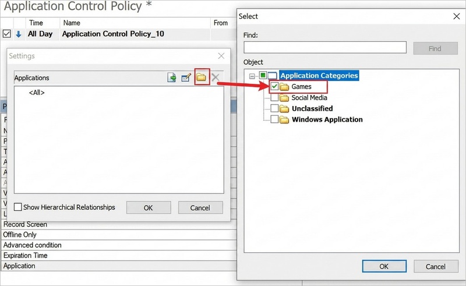Viewport: 466px width, 286px height.
Task: Uncheck the Games category checkbox
Action: point(274,87)
